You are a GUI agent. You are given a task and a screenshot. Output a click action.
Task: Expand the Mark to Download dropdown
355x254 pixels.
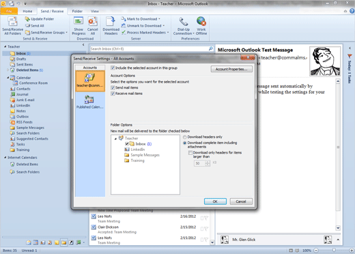click(x=141, y=19)
